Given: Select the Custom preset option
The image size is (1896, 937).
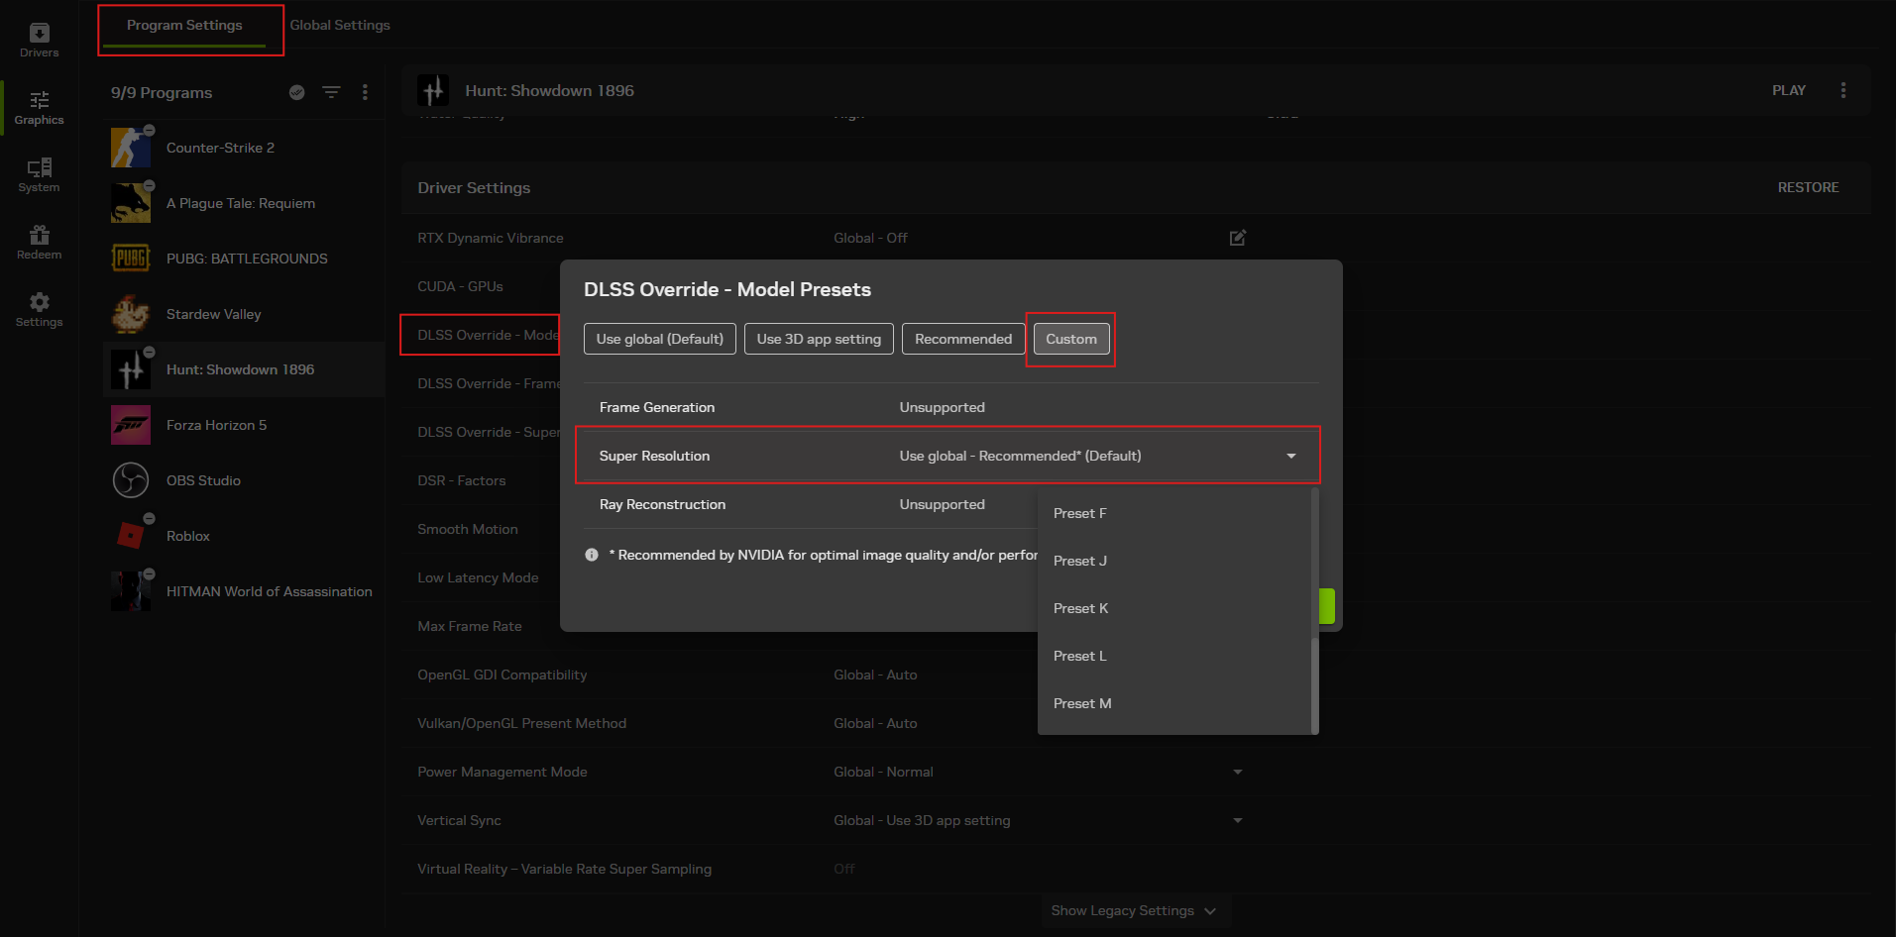Looking at the screenshot, I should [1070, 339].
